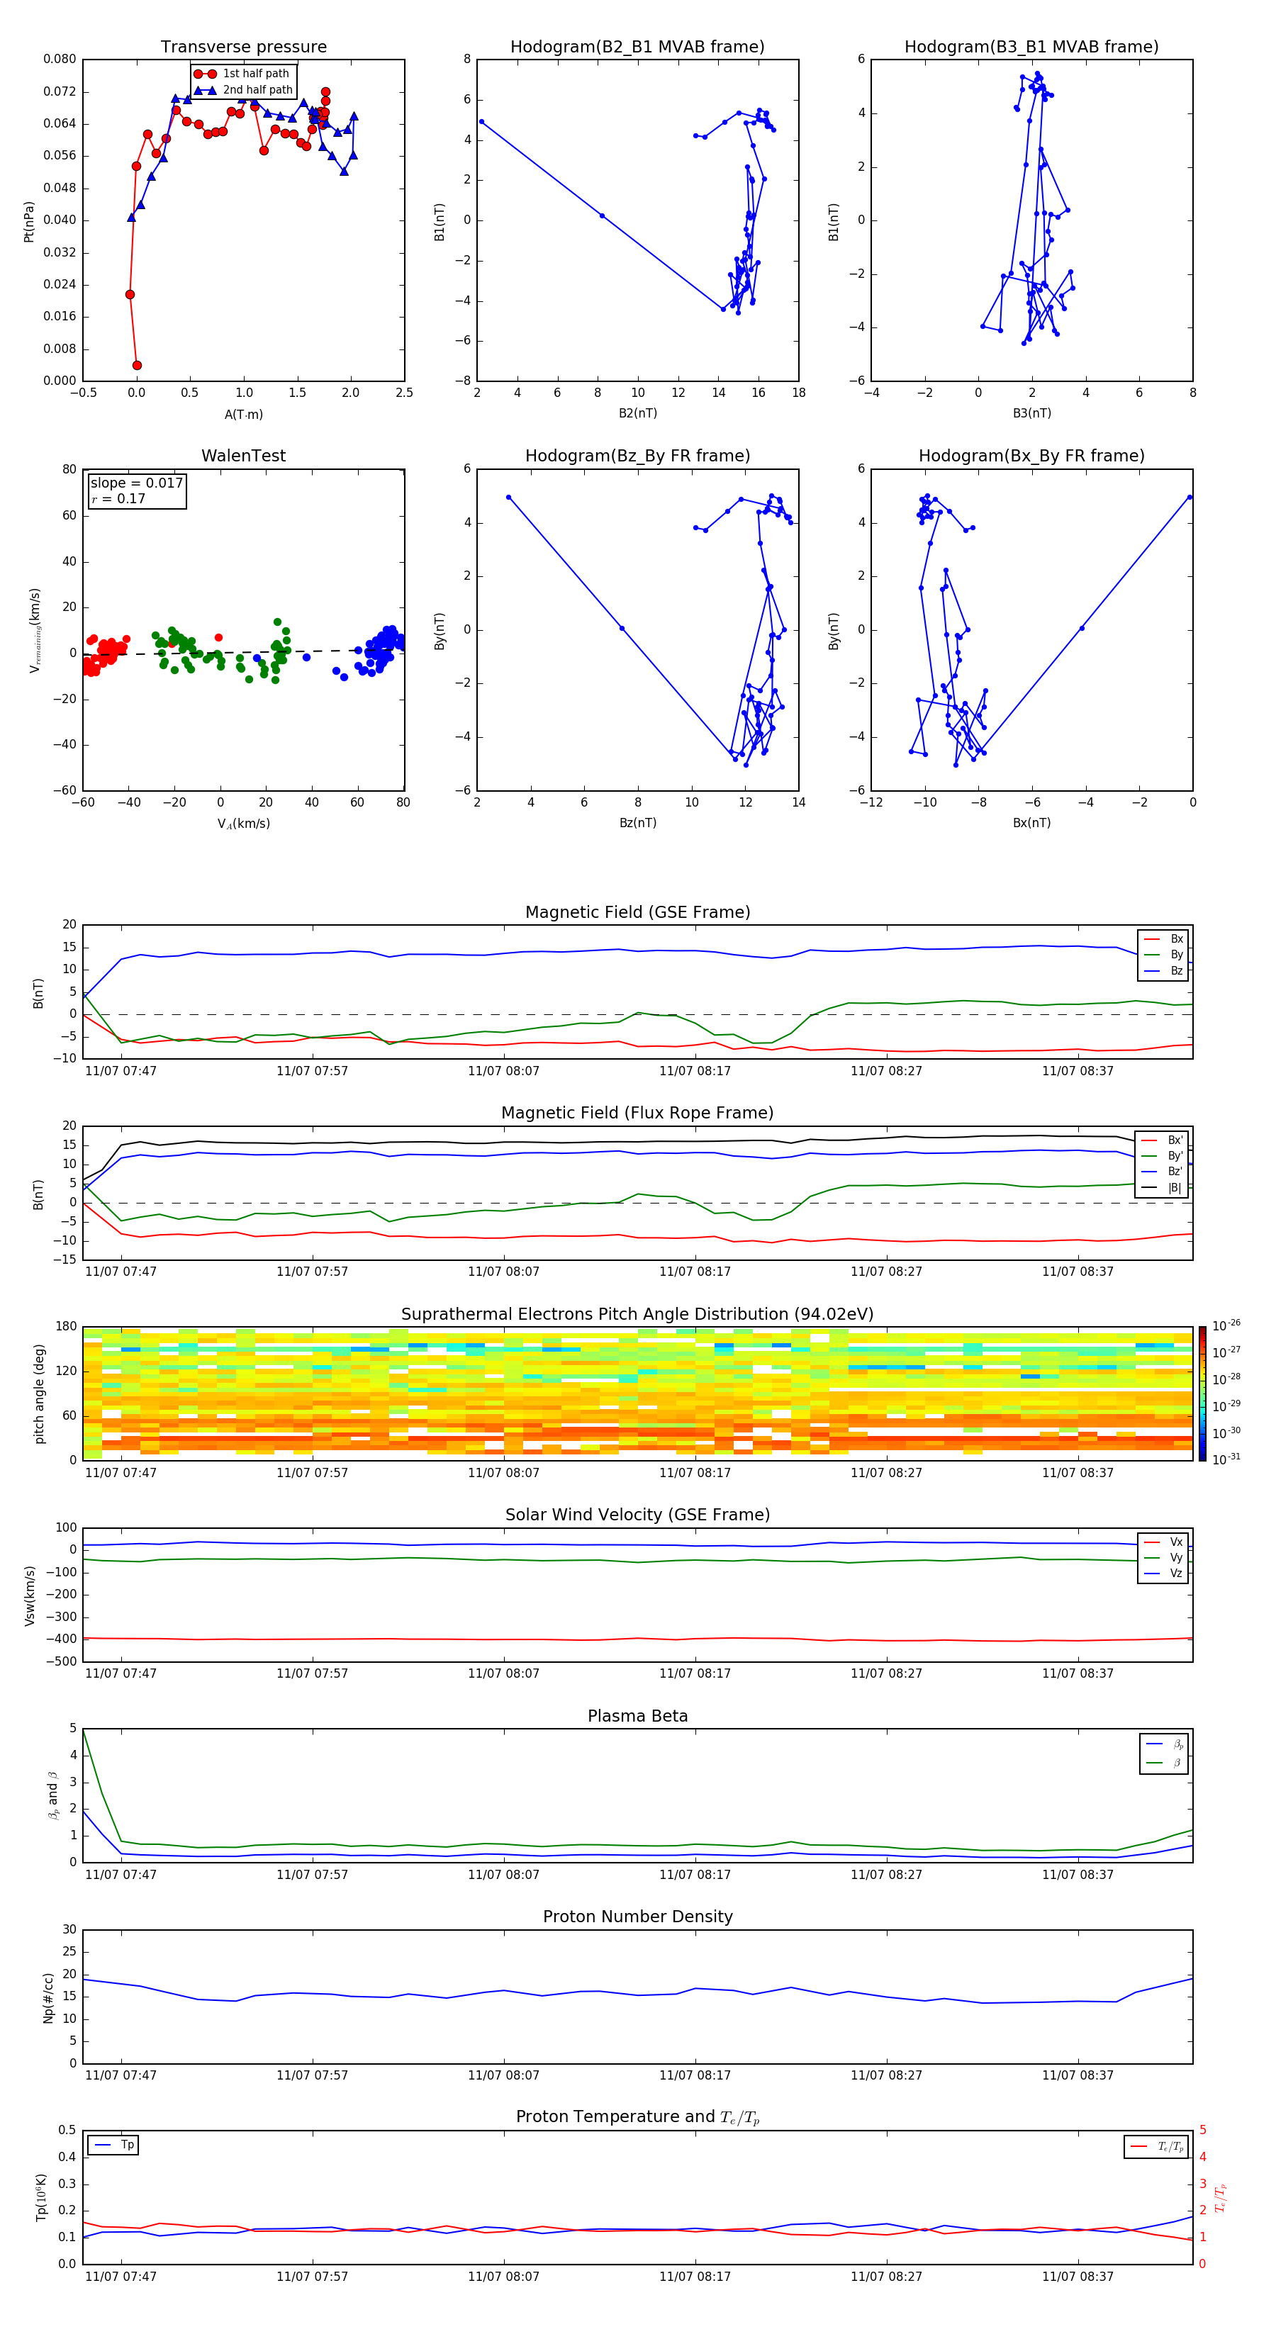Click the 'Hodogram(B3_B1 MVAB frame)' title
1276x2339 pixels.
pyautogui.click(x=1031, y=46)
